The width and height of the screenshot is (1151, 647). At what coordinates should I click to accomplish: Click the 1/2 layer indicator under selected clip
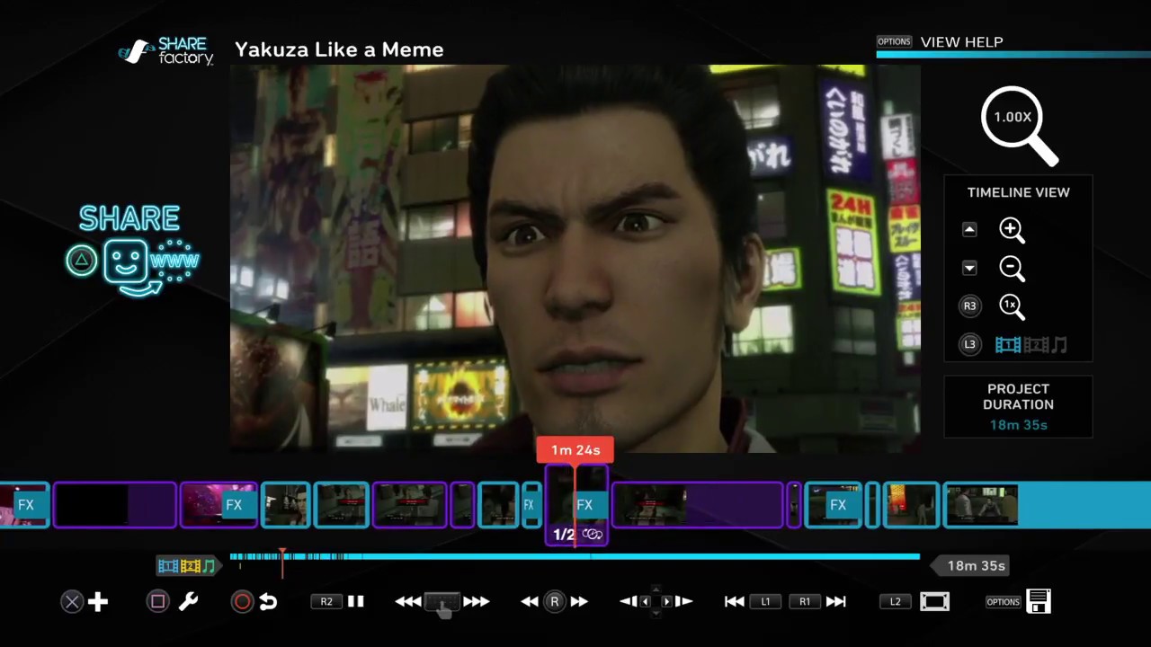563,535
